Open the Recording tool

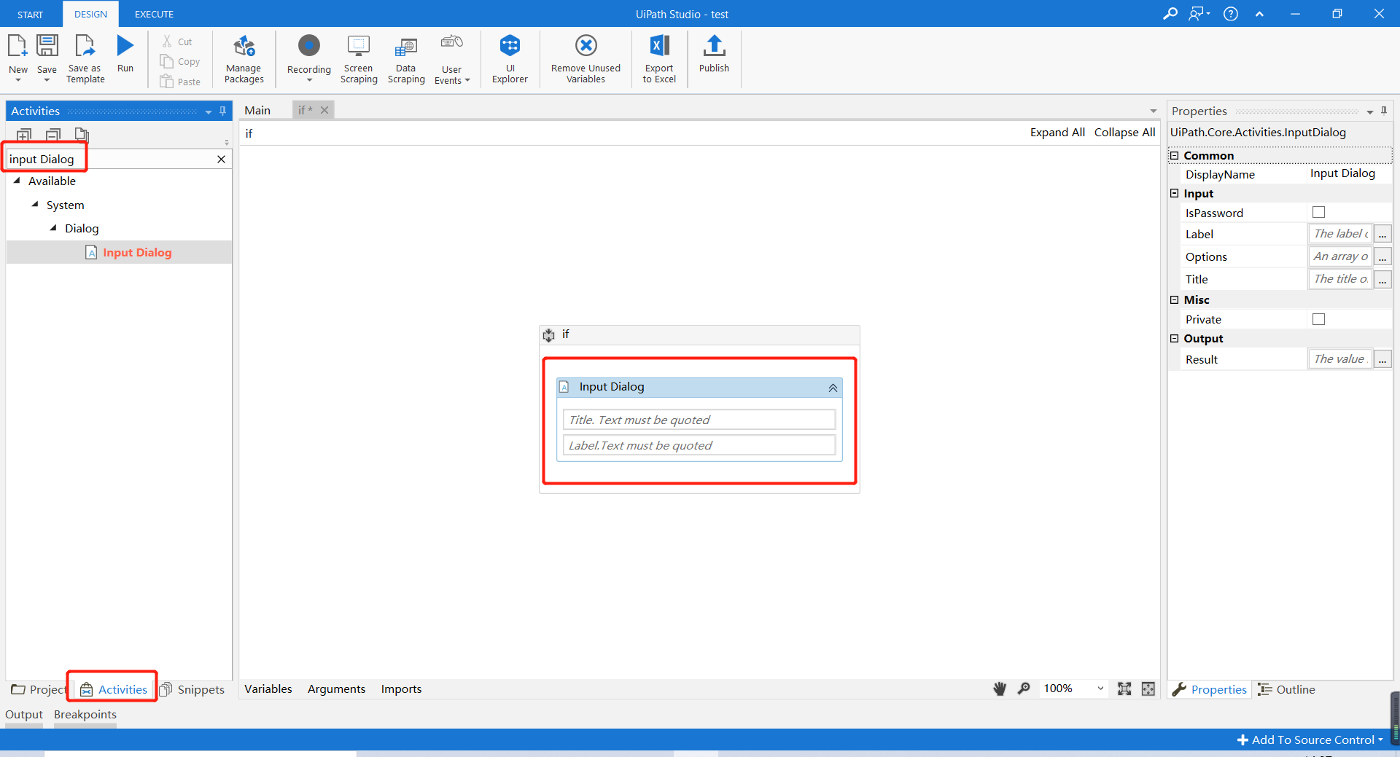[x=308, y=58]
